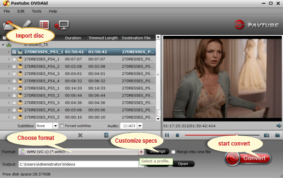Open the Audio track dropdown

[x=140, y=126]
